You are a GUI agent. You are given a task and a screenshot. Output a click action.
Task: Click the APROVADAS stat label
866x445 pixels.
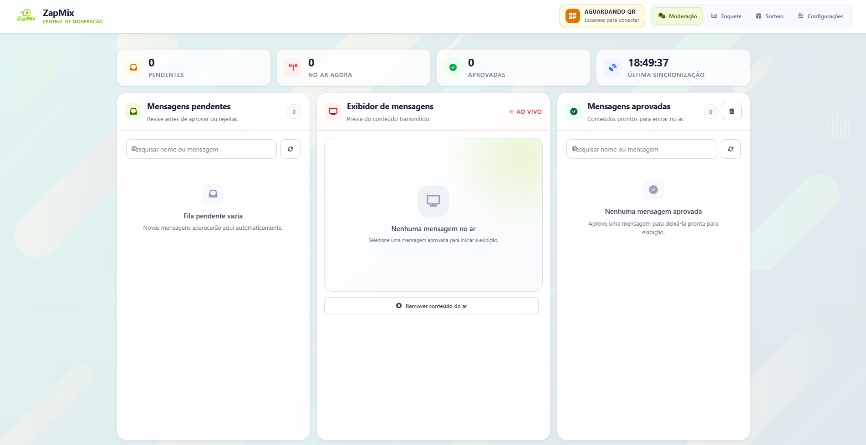[487, 75]
